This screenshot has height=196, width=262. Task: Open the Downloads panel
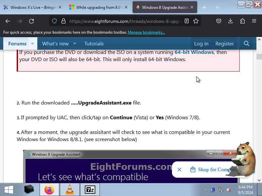pos(231,21)
